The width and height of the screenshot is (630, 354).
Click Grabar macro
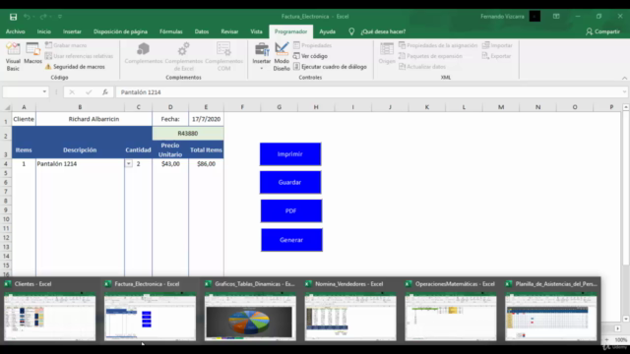pos(66,45)
